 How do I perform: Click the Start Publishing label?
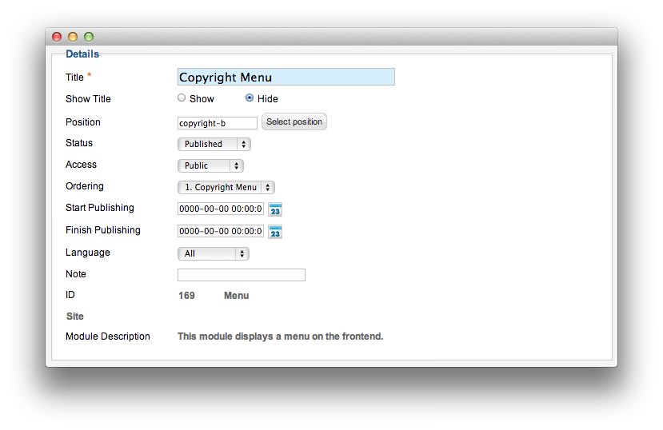click(x=100, y=208)
